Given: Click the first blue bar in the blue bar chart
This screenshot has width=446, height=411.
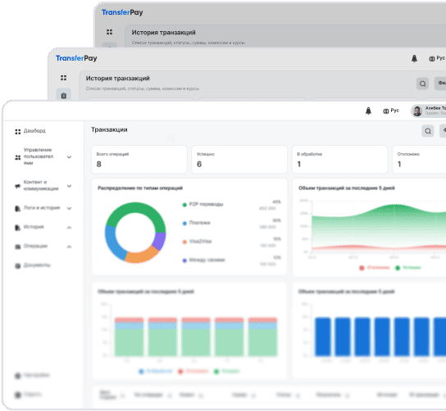Looking at the screenshot, I should tap(323, 336).
